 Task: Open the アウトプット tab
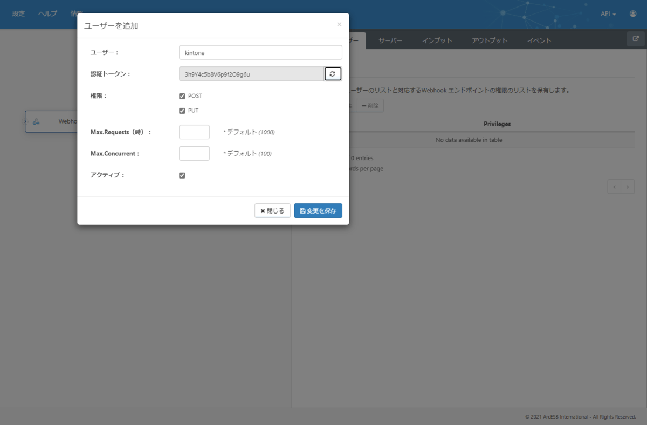[489, 40]
